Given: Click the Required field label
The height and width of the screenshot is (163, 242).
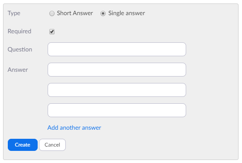Looking at the screenshot, I should [x=19, y=31].
